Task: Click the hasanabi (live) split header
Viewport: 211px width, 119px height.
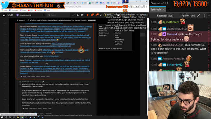Action: 165,16
